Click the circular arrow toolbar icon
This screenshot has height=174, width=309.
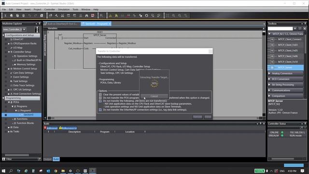(147, 15)
